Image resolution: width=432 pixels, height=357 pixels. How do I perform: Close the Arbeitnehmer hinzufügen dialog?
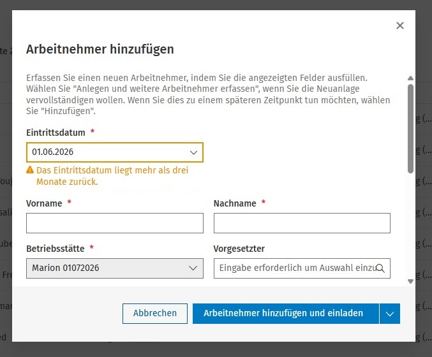(399, 25)
